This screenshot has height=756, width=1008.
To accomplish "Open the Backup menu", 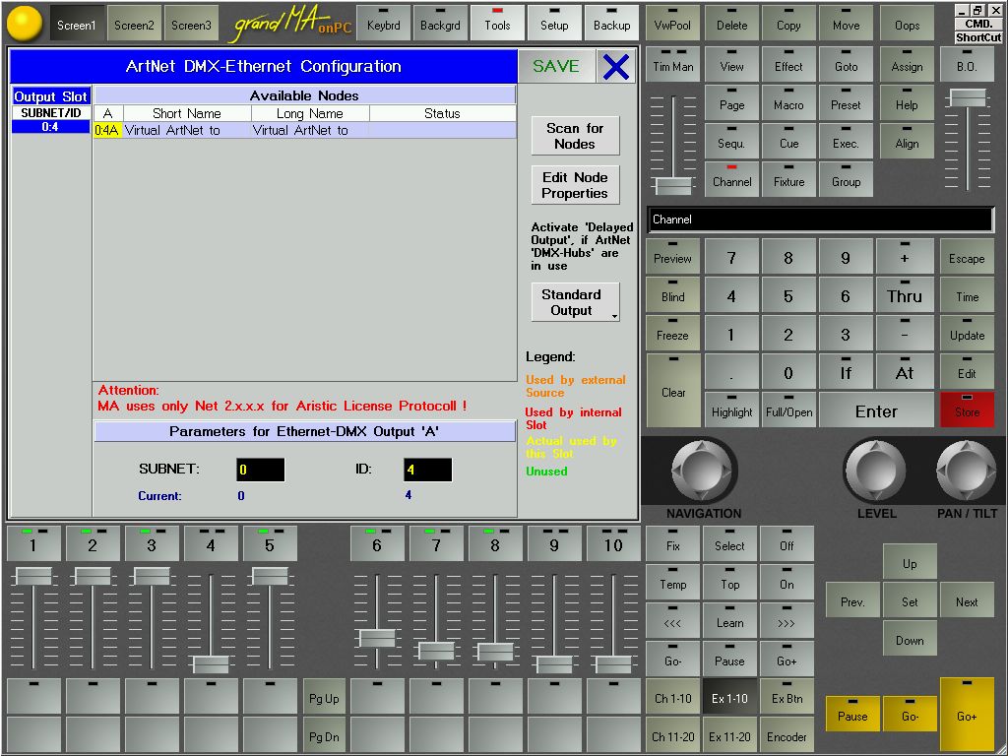I will 611,24.
